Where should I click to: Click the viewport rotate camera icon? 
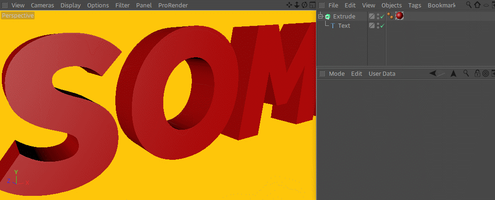coord(304,5)
